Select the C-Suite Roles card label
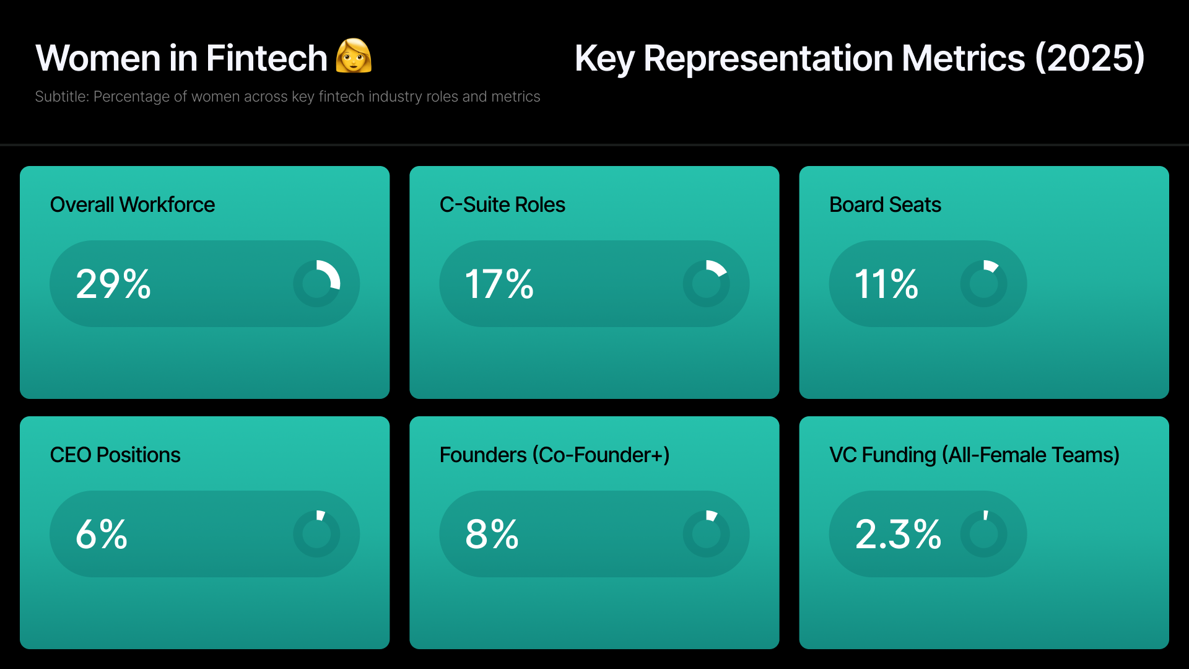Image resolution: width=1189 pixels, height=669 pixels. [502, 204]
